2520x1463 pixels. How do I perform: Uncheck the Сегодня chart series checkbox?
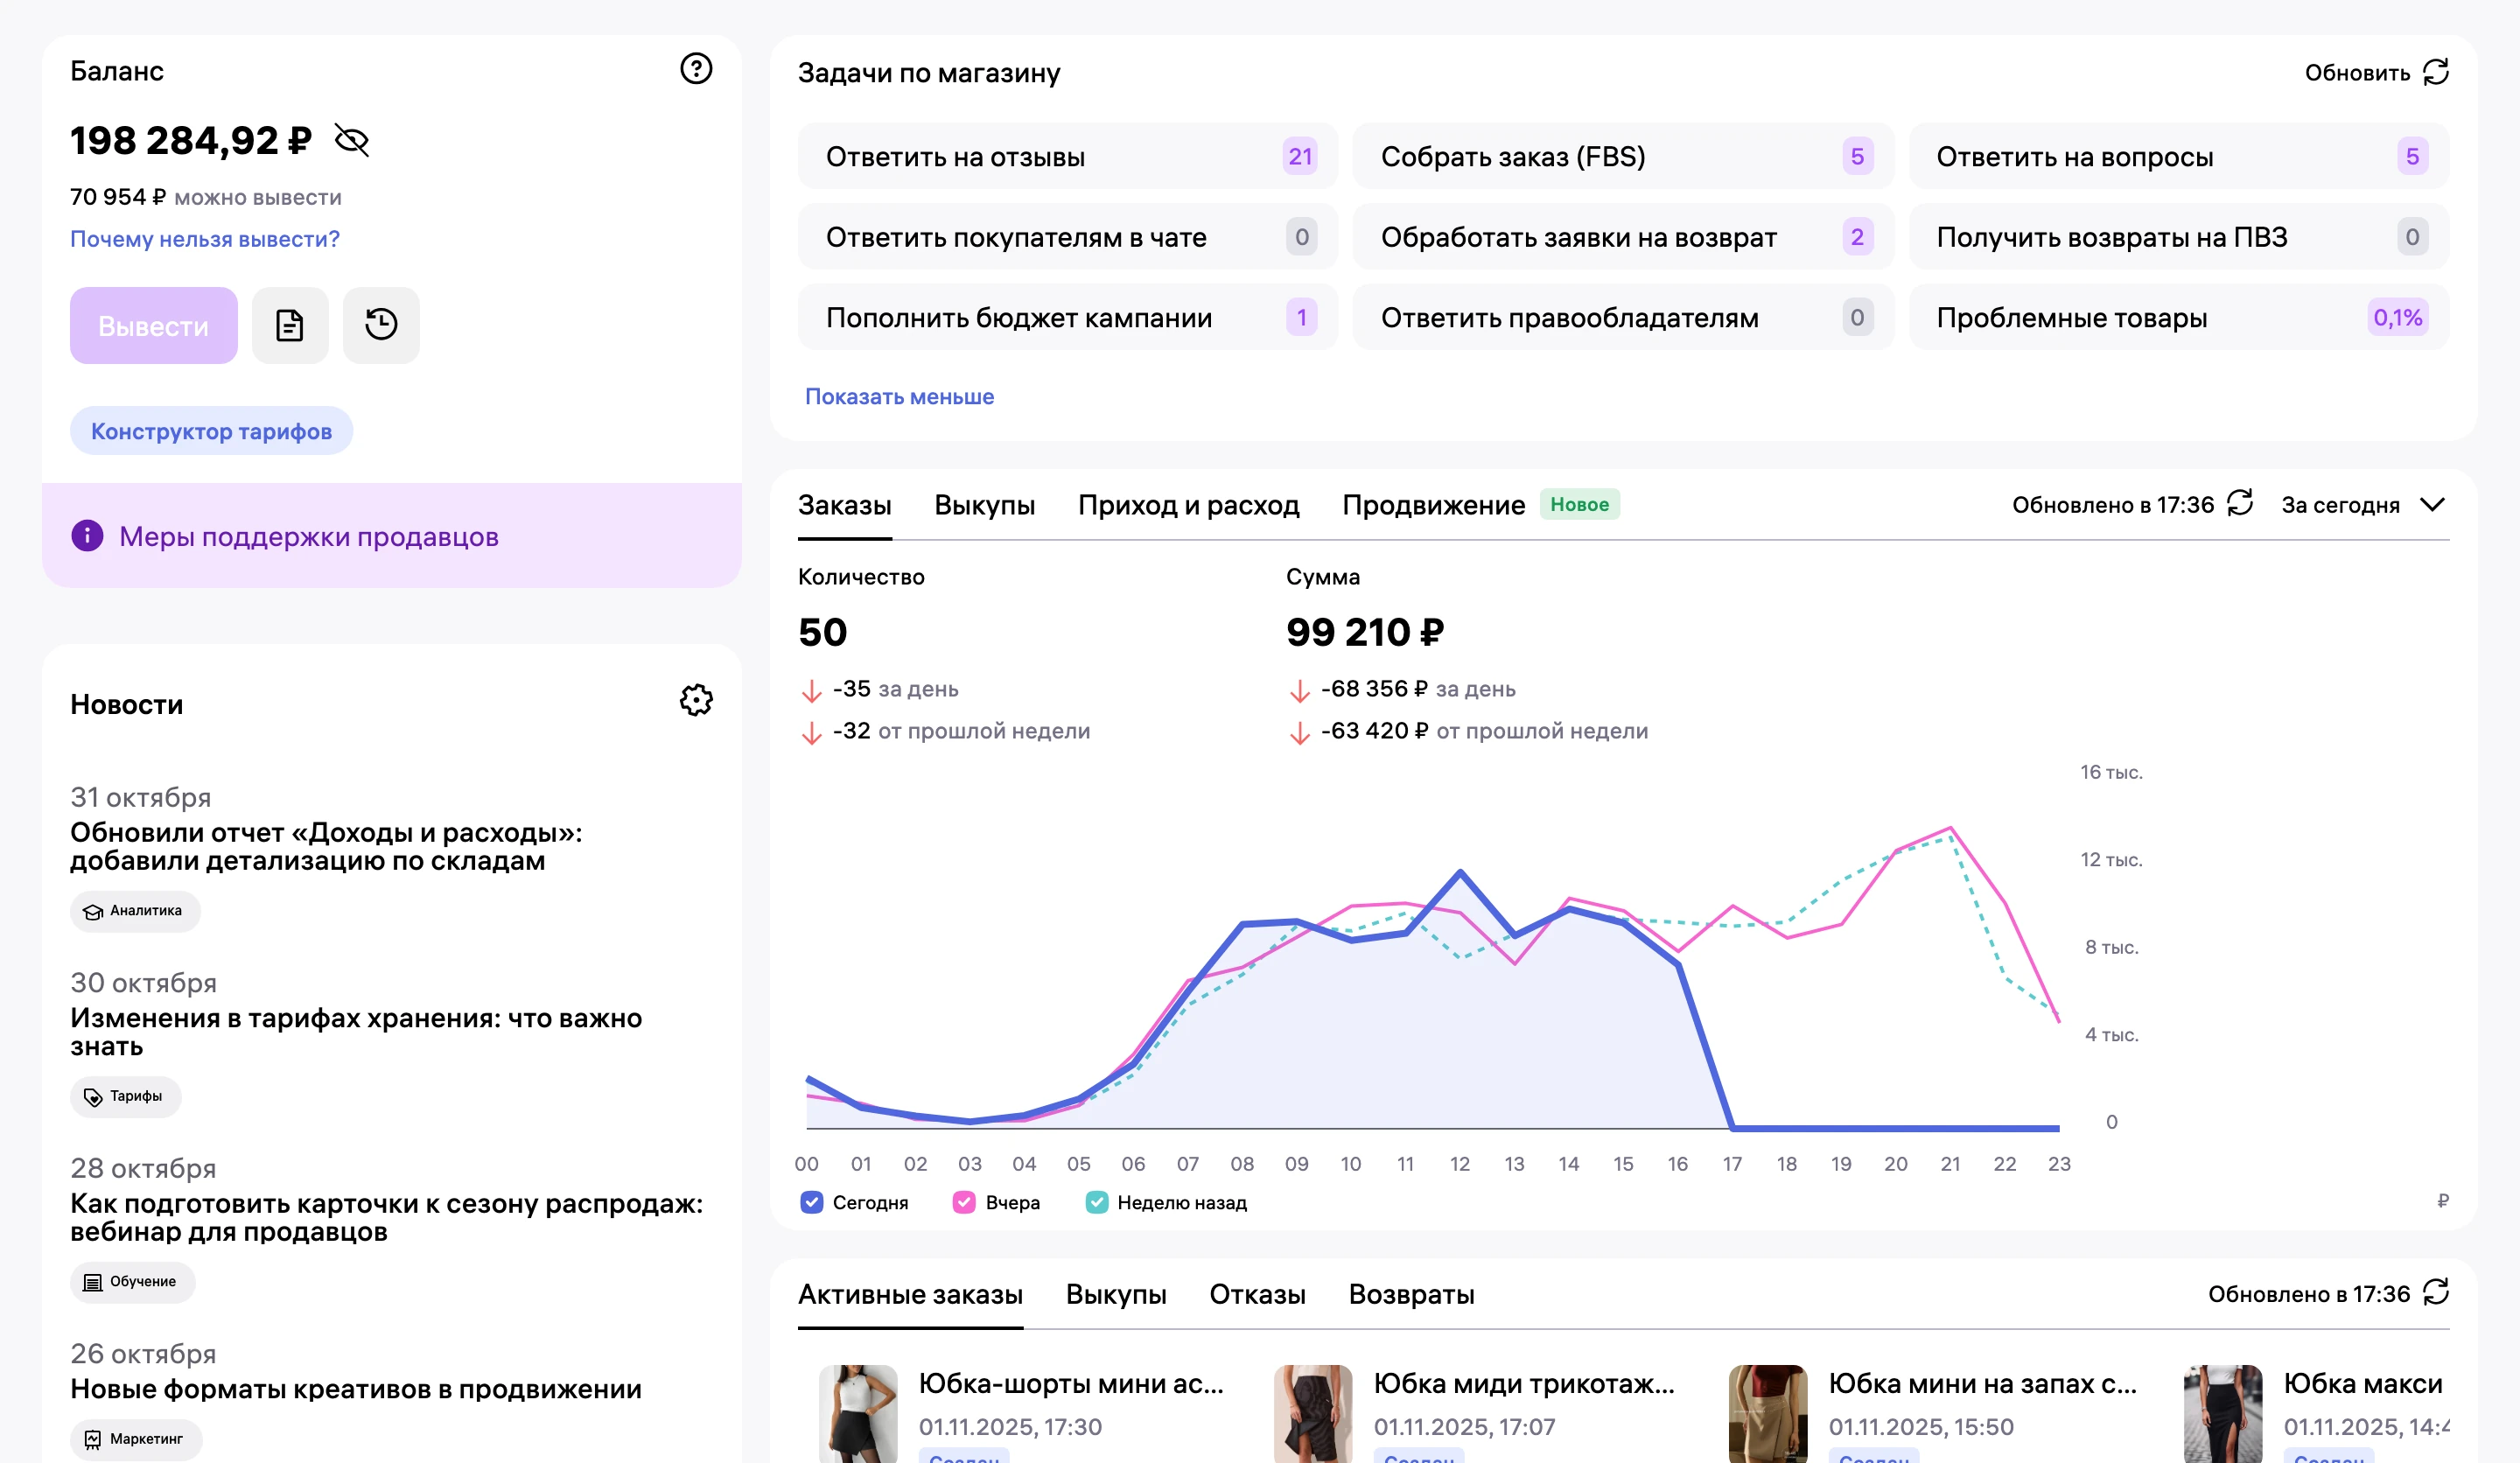[x=812, y=1202]
